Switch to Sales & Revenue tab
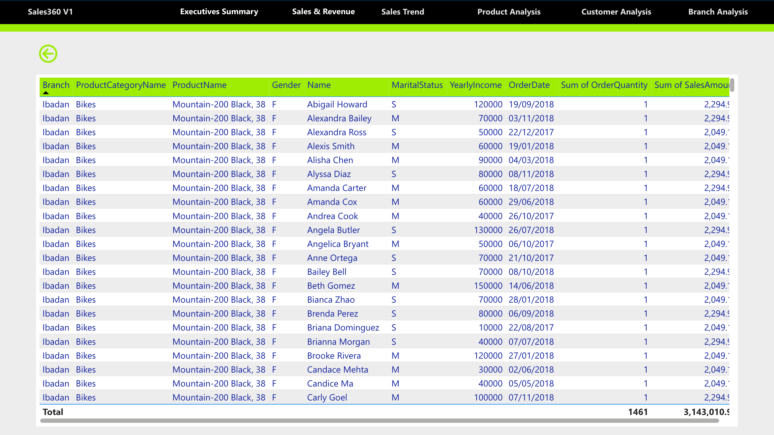The width and height of the screenshot is (774, 435). (x=323, y=12)
